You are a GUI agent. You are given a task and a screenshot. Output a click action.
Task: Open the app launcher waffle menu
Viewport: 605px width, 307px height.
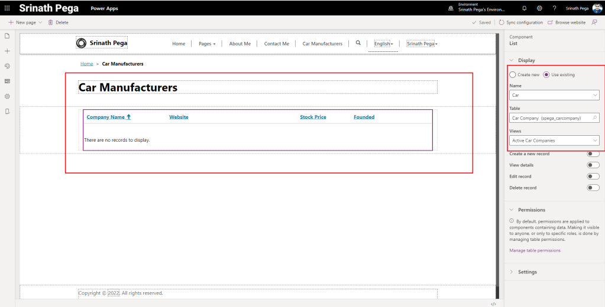7,8
